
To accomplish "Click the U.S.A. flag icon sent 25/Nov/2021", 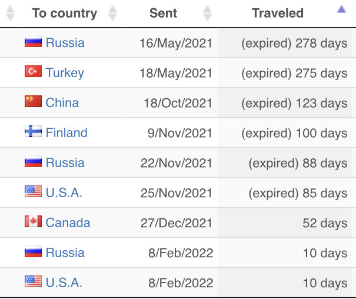I will (x=33, y=191).
